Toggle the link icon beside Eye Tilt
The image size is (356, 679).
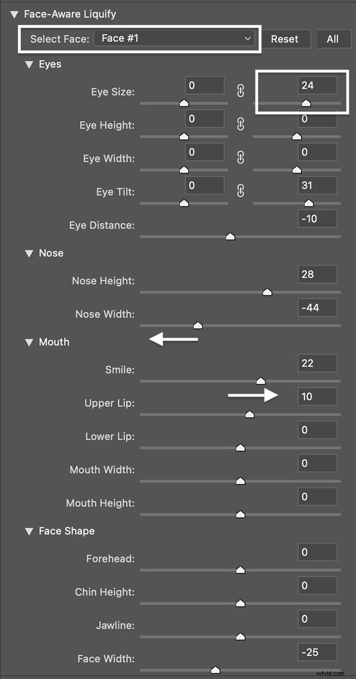[241, 191]
